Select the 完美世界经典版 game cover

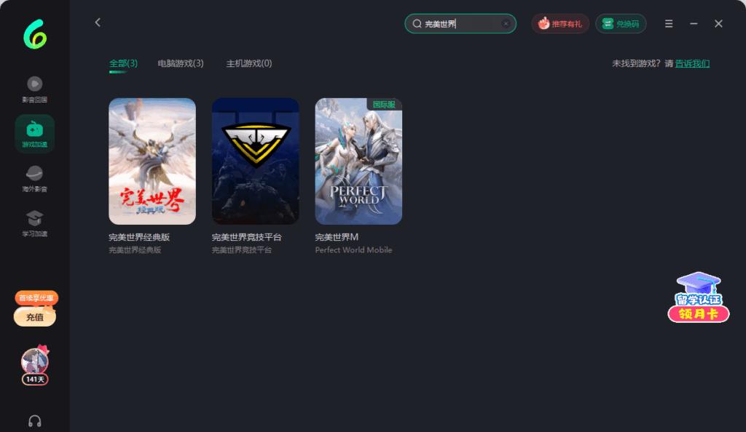pyautogui.click(x=152, y=161)
